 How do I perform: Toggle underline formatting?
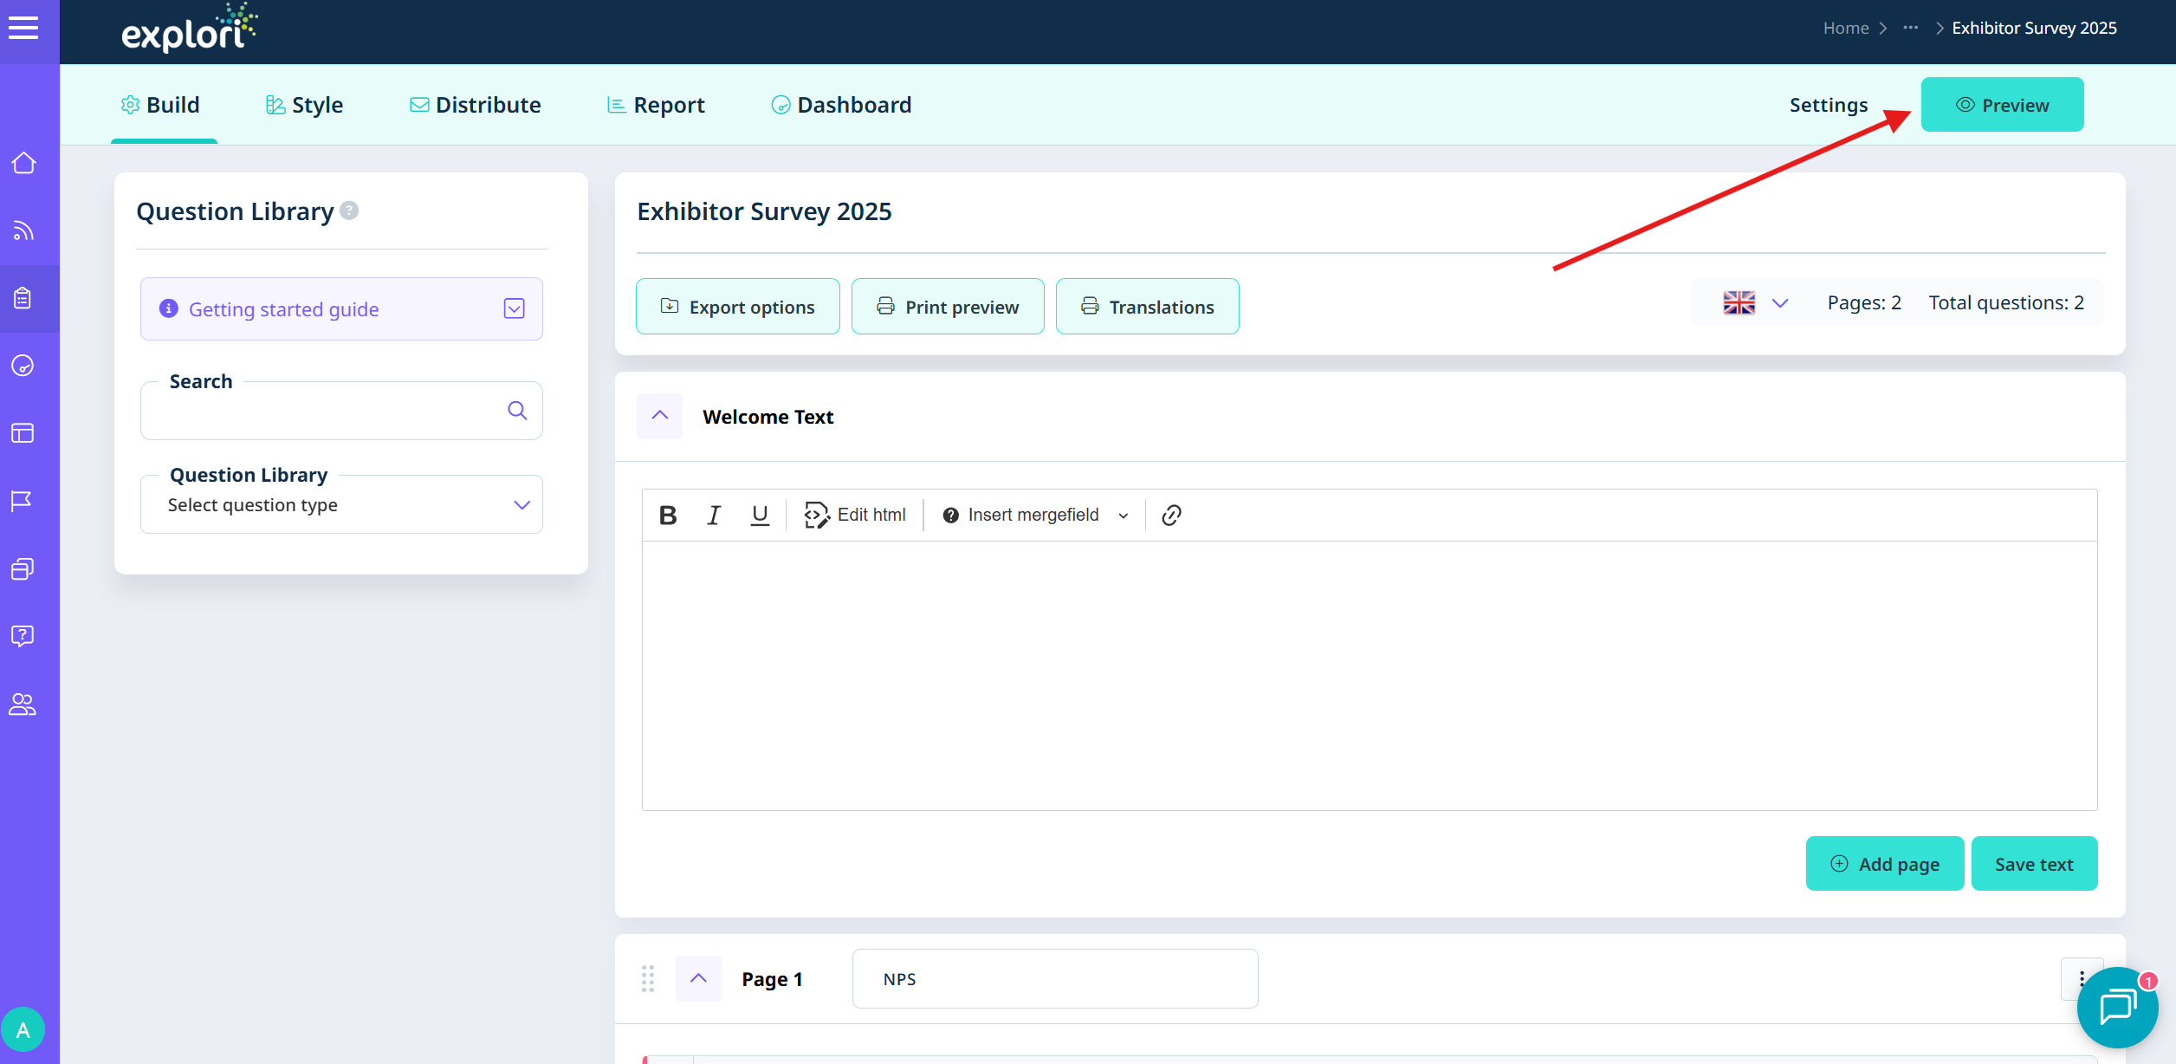(x=760, y=515)
